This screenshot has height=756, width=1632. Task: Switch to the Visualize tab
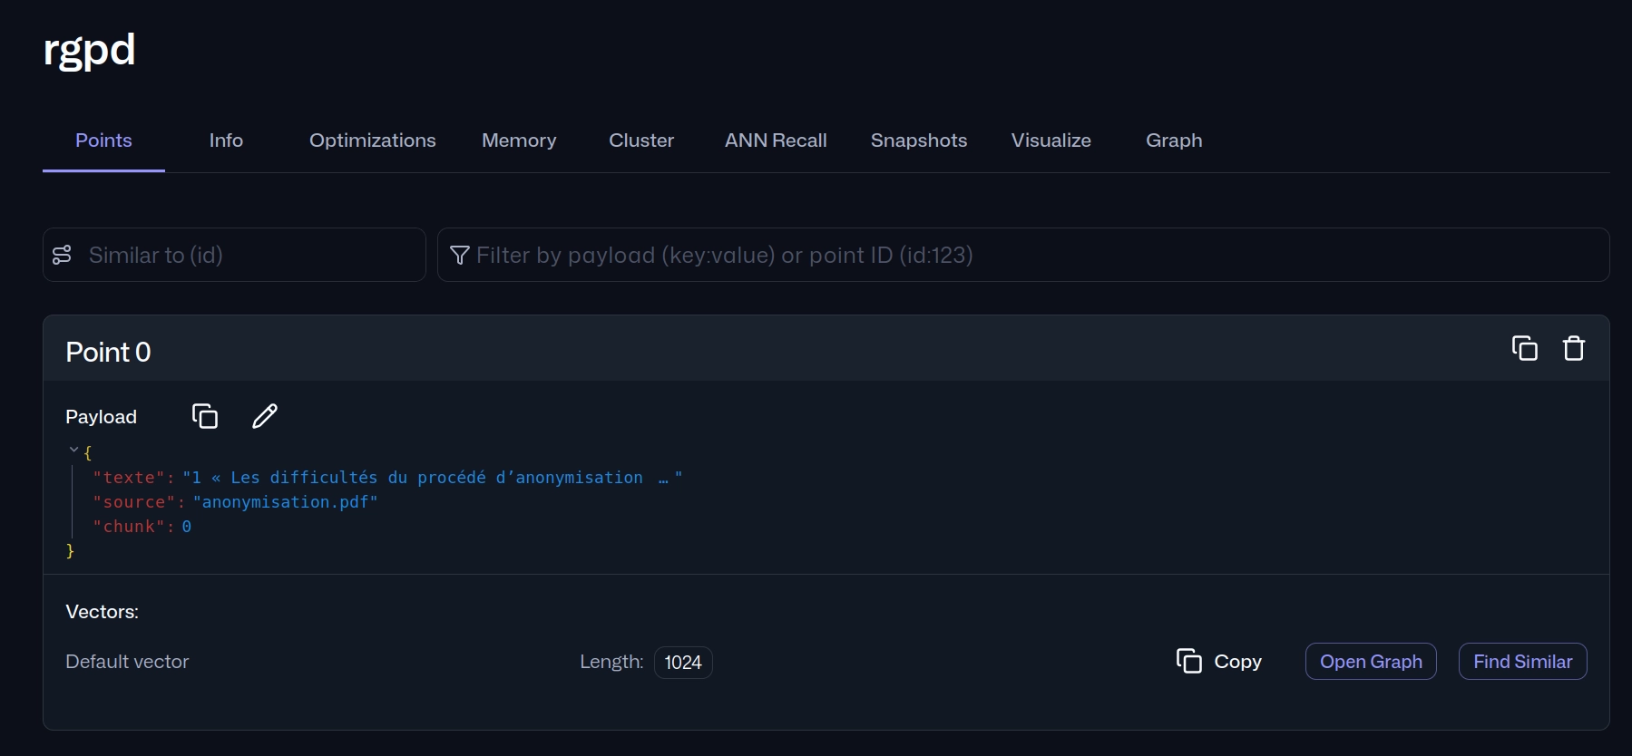coord(1051,141)
